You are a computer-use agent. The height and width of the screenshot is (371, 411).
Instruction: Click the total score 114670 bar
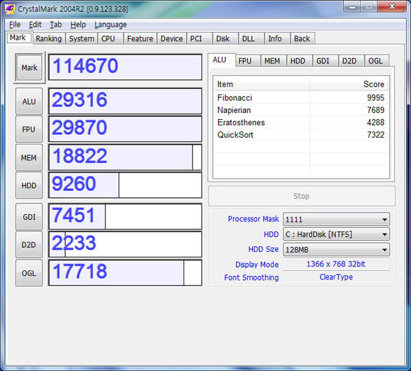click(x=125, y=67)
